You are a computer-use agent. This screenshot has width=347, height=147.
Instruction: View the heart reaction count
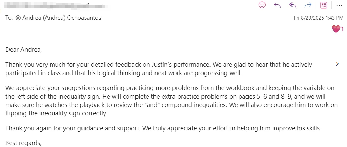coord(338,29)
